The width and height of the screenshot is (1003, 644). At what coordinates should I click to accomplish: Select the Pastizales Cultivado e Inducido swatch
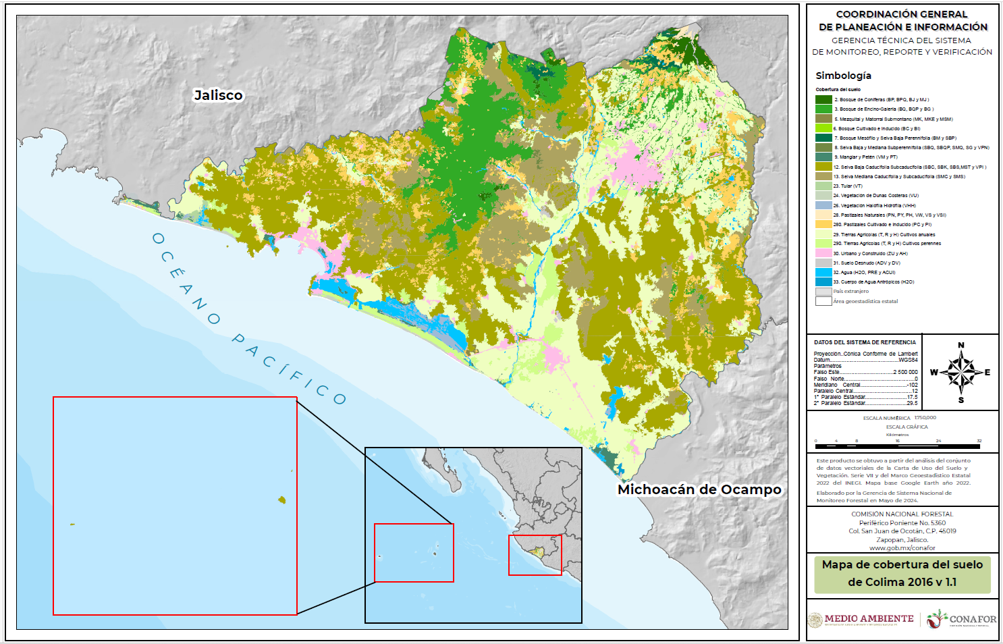coord(823,224)
